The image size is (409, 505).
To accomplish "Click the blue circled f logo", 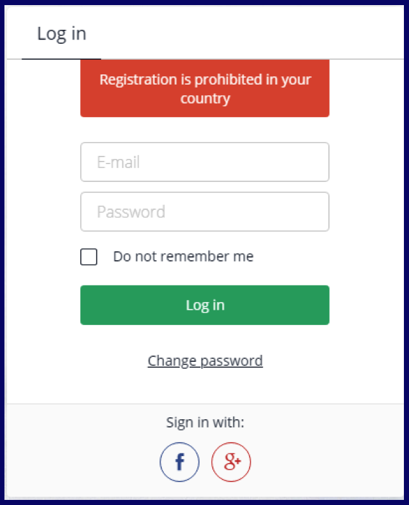I will coord(180,462).
